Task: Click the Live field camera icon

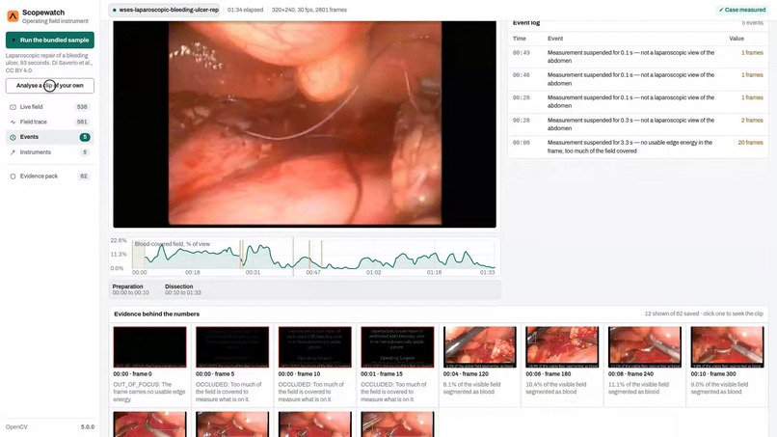Action: click(13, 107)
